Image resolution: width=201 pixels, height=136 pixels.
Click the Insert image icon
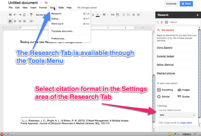(118, 15)
